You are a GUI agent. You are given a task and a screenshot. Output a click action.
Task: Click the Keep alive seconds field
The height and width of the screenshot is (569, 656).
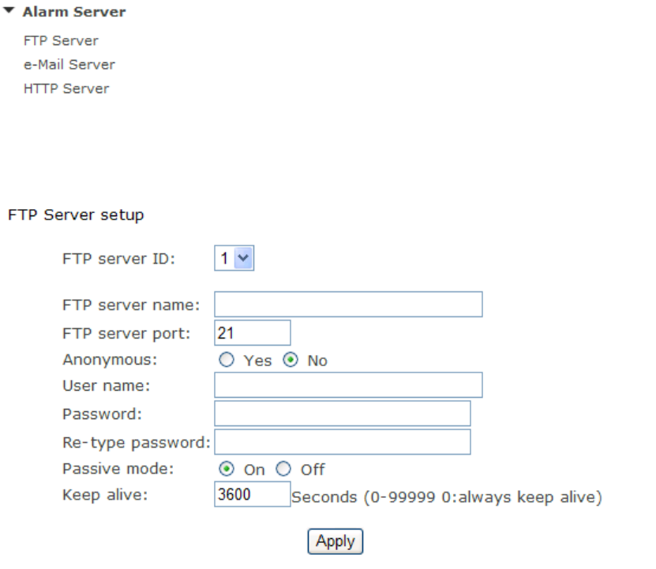[x=253, y=494]
